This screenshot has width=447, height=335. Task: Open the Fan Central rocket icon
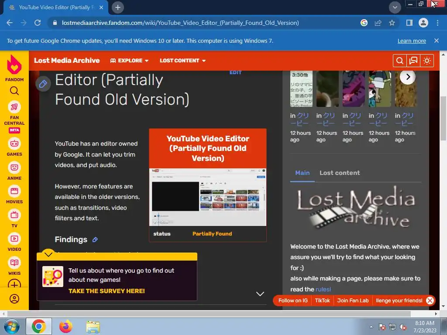tap(14, 107)
